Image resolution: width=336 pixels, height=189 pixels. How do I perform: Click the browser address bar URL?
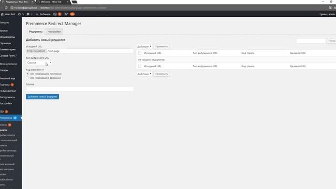73,8
